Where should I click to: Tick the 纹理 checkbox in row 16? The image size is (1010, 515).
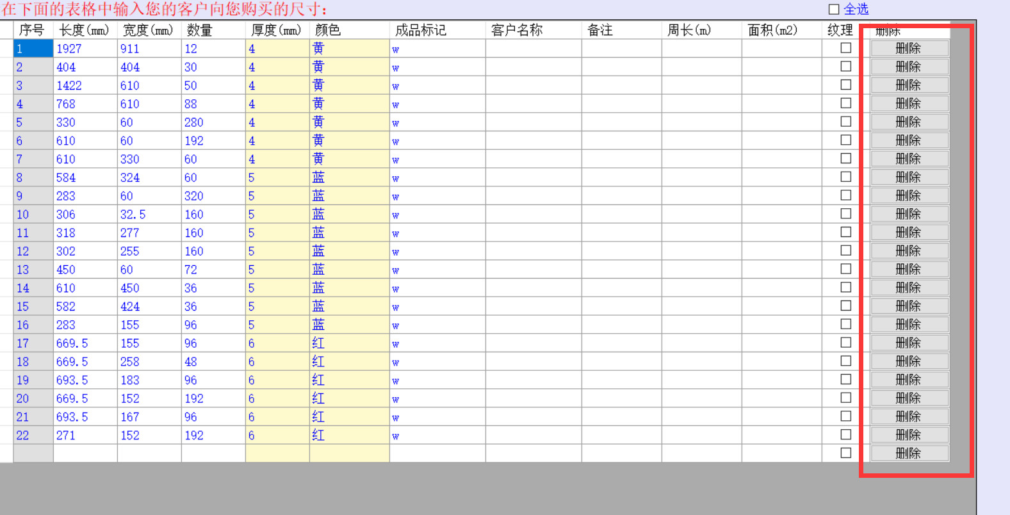tap(846, 323)
